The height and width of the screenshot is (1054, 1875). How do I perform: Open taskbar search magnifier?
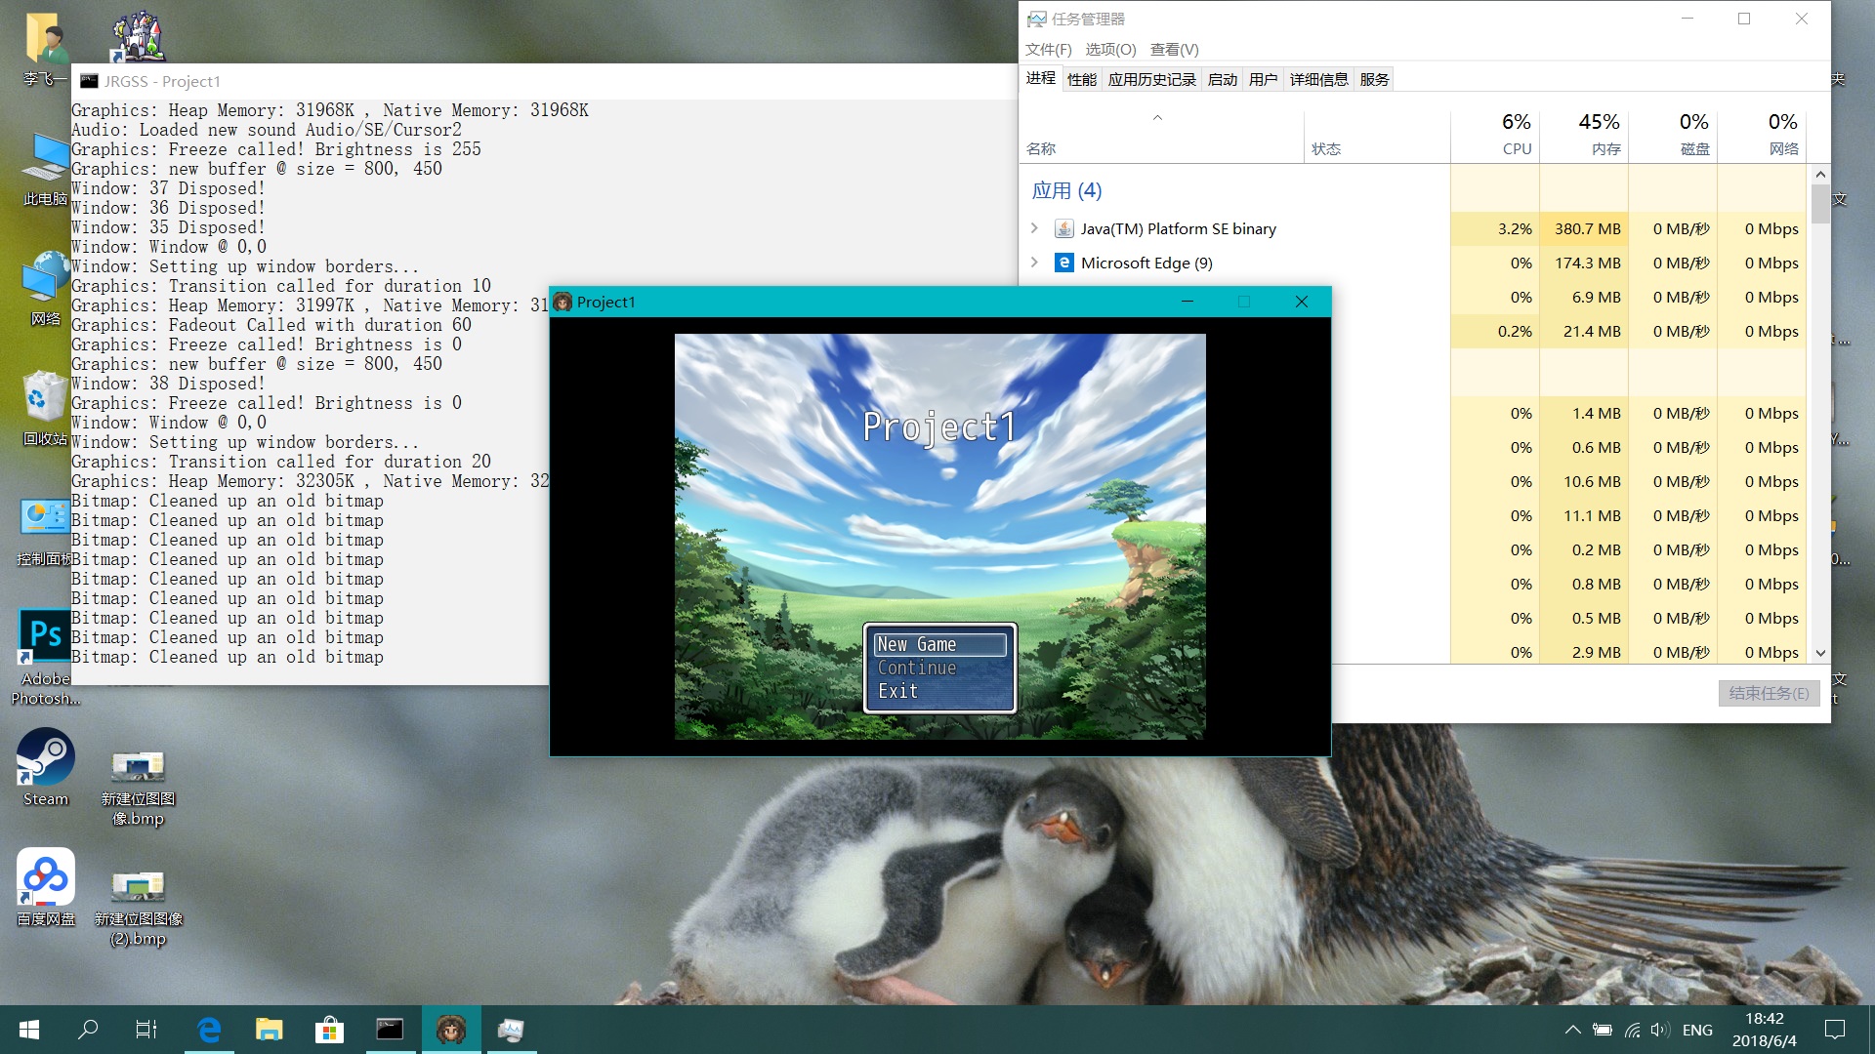(88, 1030)
